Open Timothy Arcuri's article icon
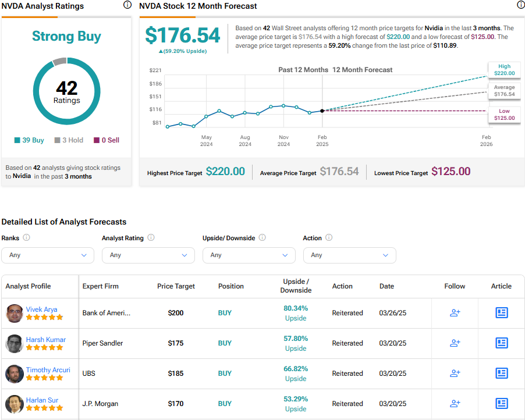The height and width of the screenshot is (420, 525). click(x=501, y=373)
